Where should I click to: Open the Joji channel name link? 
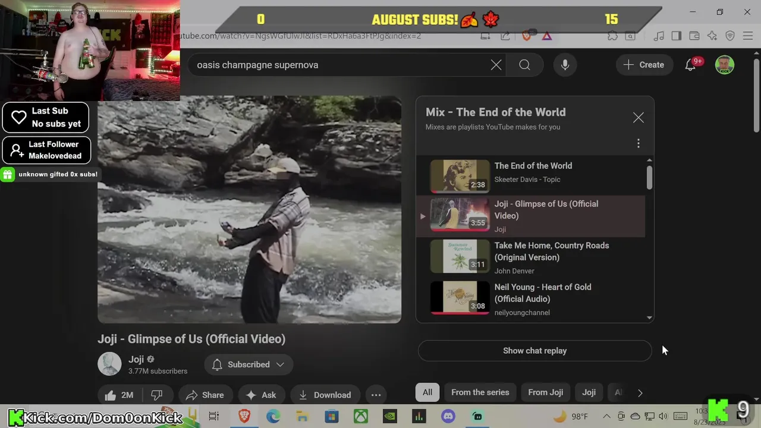(136, 359)
